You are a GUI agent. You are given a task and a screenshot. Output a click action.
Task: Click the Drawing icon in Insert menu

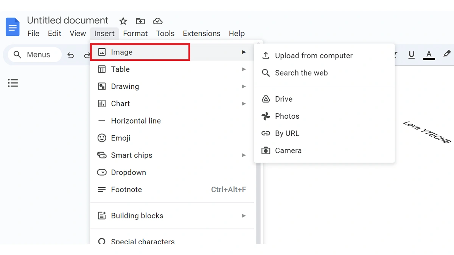click(102, 87)
